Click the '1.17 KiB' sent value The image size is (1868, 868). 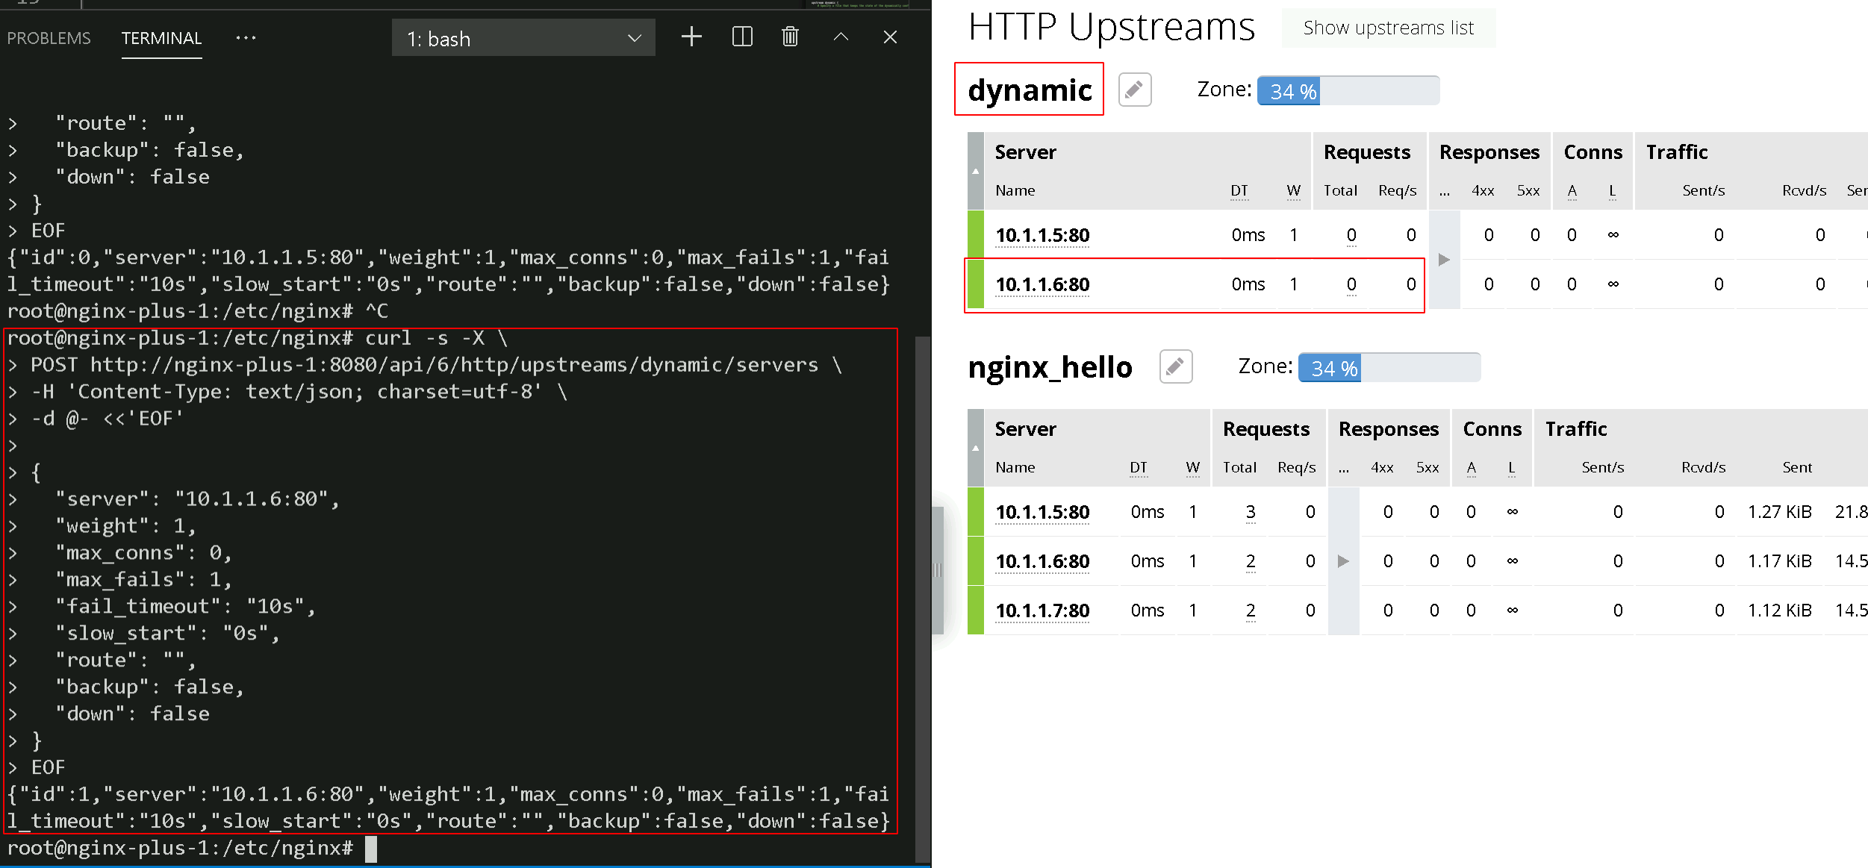click(1780, 561)
